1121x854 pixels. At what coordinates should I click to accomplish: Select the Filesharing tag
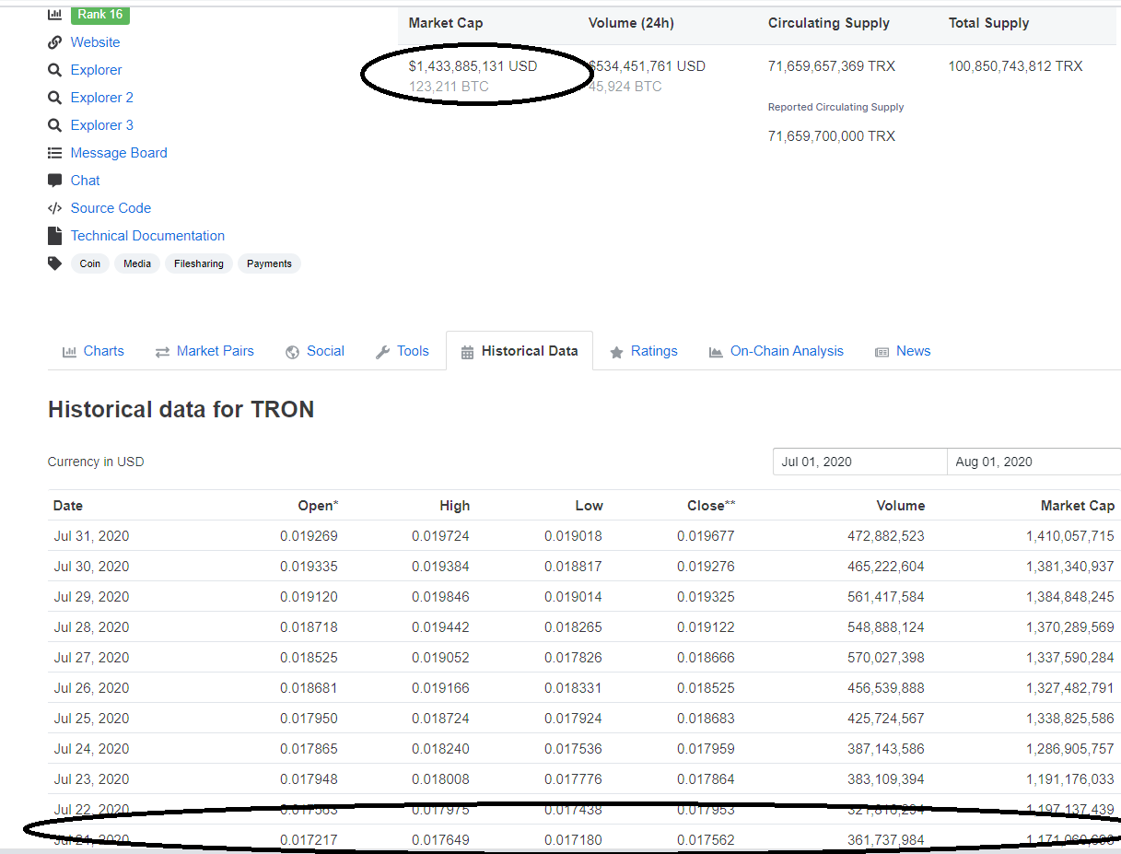199,263
